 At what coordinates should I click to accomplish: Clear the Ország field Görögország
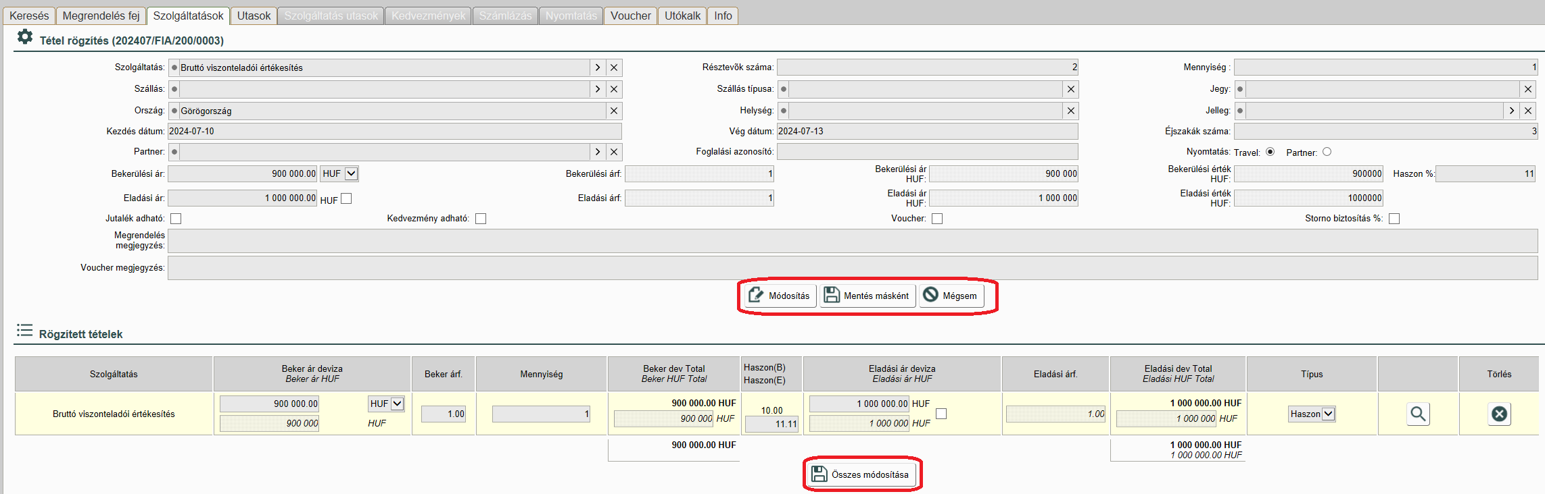[x=614, y=111]
